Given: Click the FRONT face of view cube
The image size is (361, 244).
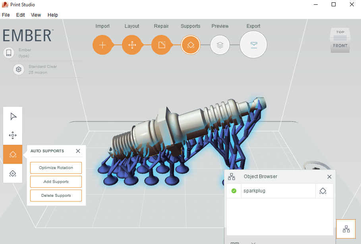Looking at the screenshot, I should 340,46.
